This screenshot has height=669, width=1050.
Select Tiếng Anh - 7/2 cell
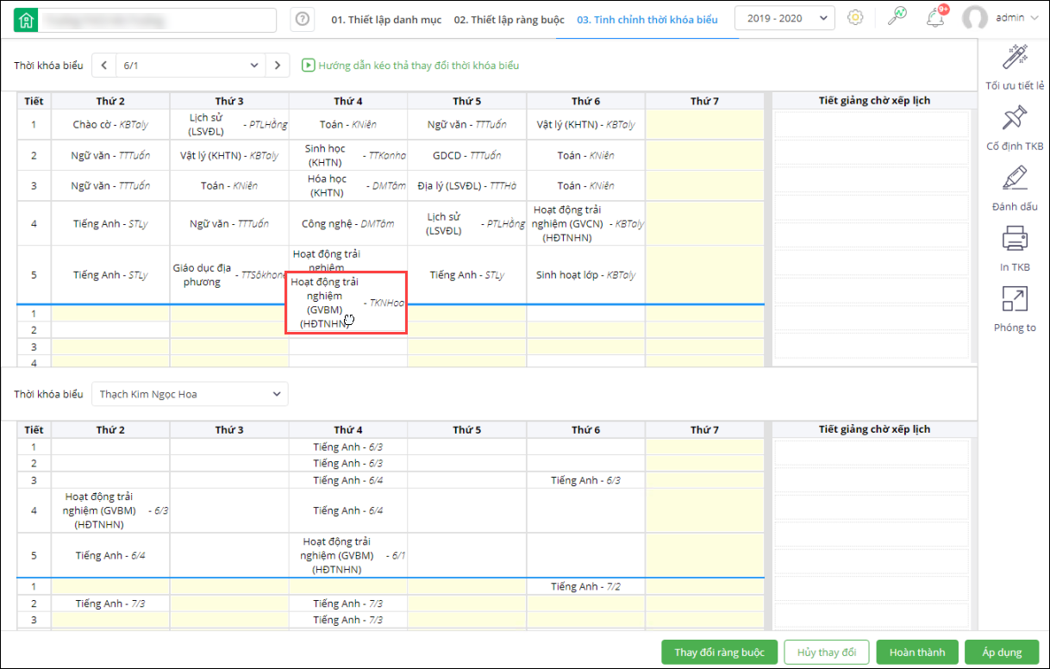(586, 586)
